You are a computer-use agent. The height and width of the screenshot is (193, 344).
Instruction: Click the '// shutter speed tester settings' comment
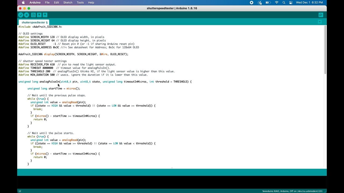pyautogui.click(x=42, y=61)
